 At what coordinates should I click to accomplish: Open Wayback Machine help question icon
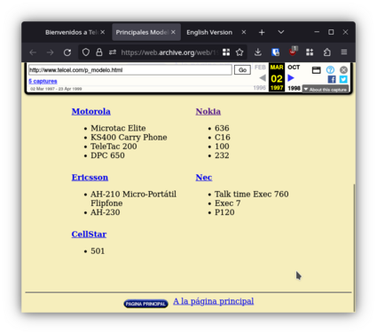tap(330, 70)
